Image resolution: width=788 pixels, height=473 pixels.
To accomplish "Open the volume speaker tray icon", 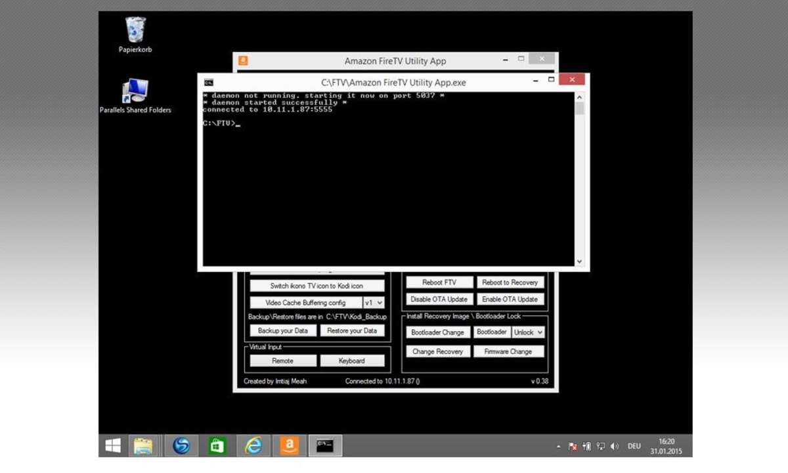I will click(x=615, y=446).
